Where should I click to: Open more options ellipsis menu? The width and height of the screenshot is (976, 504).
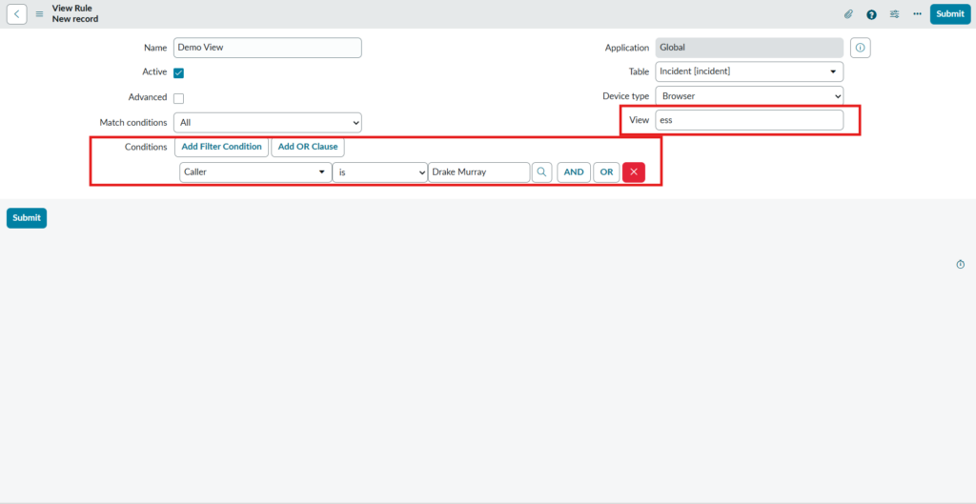pyautogui.click(x=918, y=13)
